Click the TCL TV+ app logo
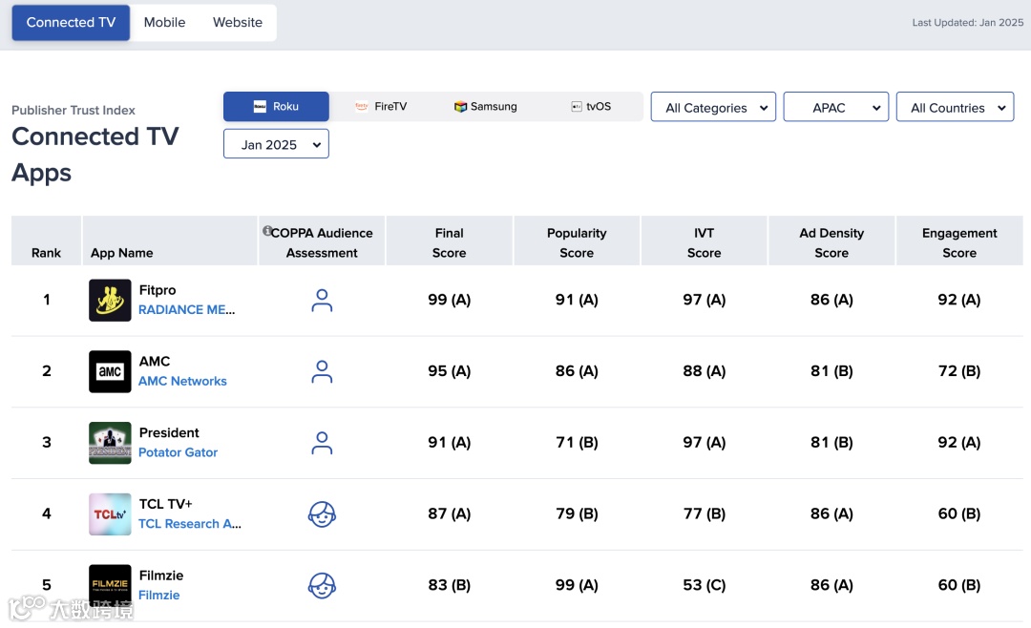Viewport: 1031px width, 628px height. (110, 514)
